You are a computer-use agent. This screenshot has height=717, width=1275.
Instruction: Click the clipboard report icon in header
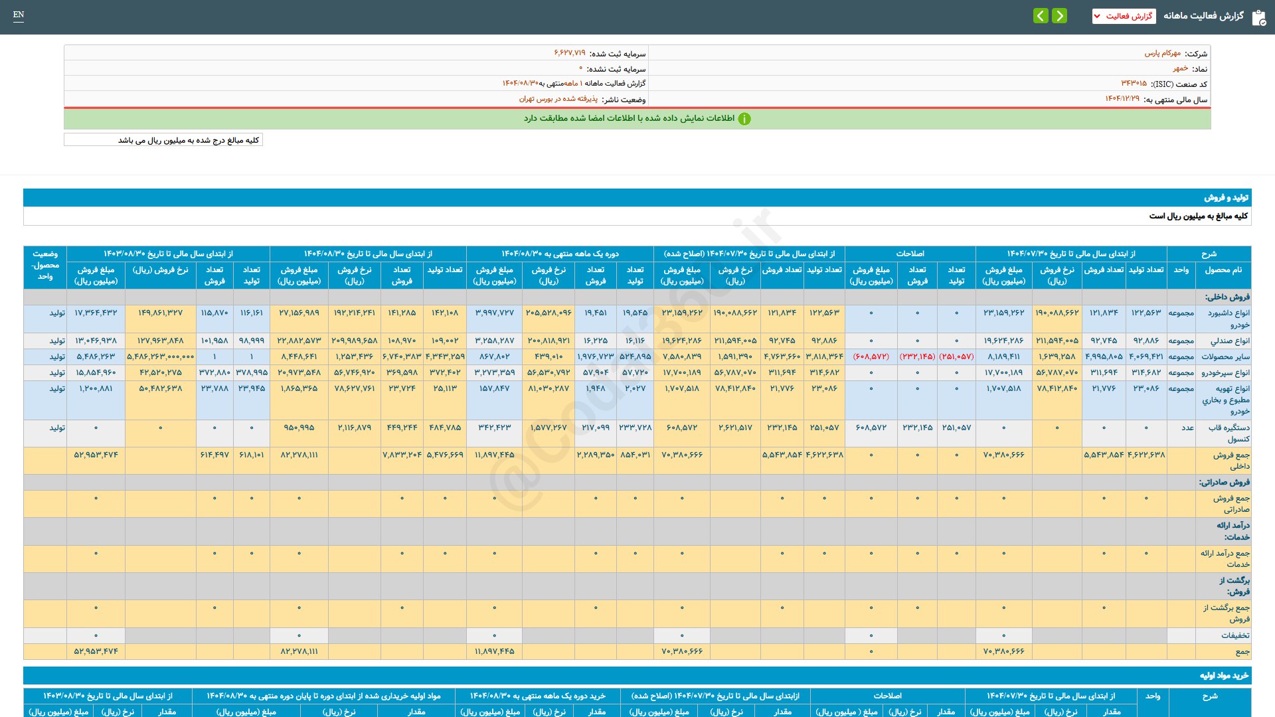[x=1258, y=17]
